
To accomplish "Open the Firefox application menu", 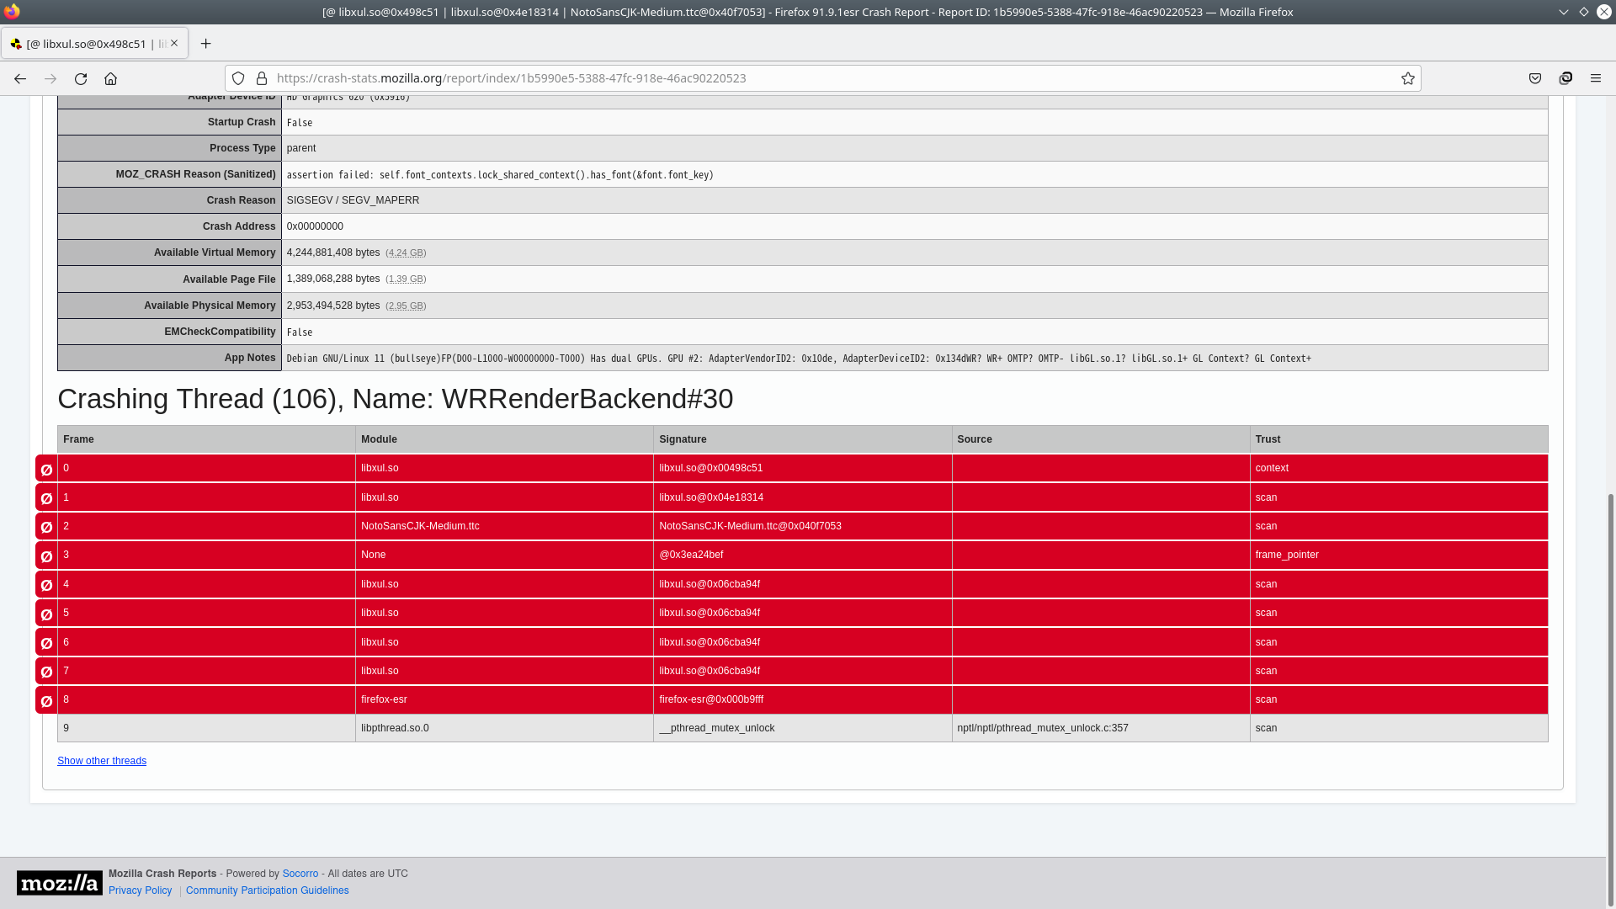I will [x=1596, y=78].
